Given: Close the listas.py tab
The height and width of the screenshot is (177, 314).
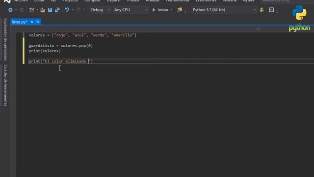Looking at the screenshot, I should pos(38,22).
